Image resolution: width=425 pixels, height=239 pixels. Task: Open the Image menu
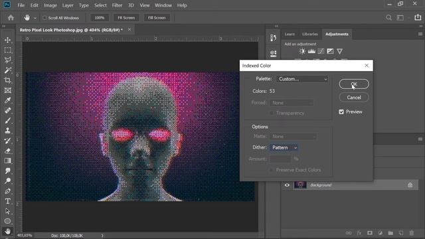(50, 5)
